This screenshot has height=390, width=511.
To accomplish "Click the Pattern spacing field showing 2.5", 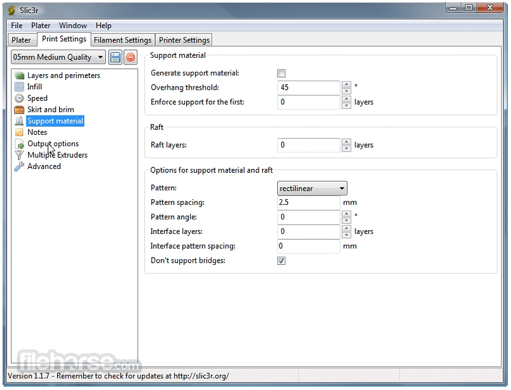I will 309,203.
